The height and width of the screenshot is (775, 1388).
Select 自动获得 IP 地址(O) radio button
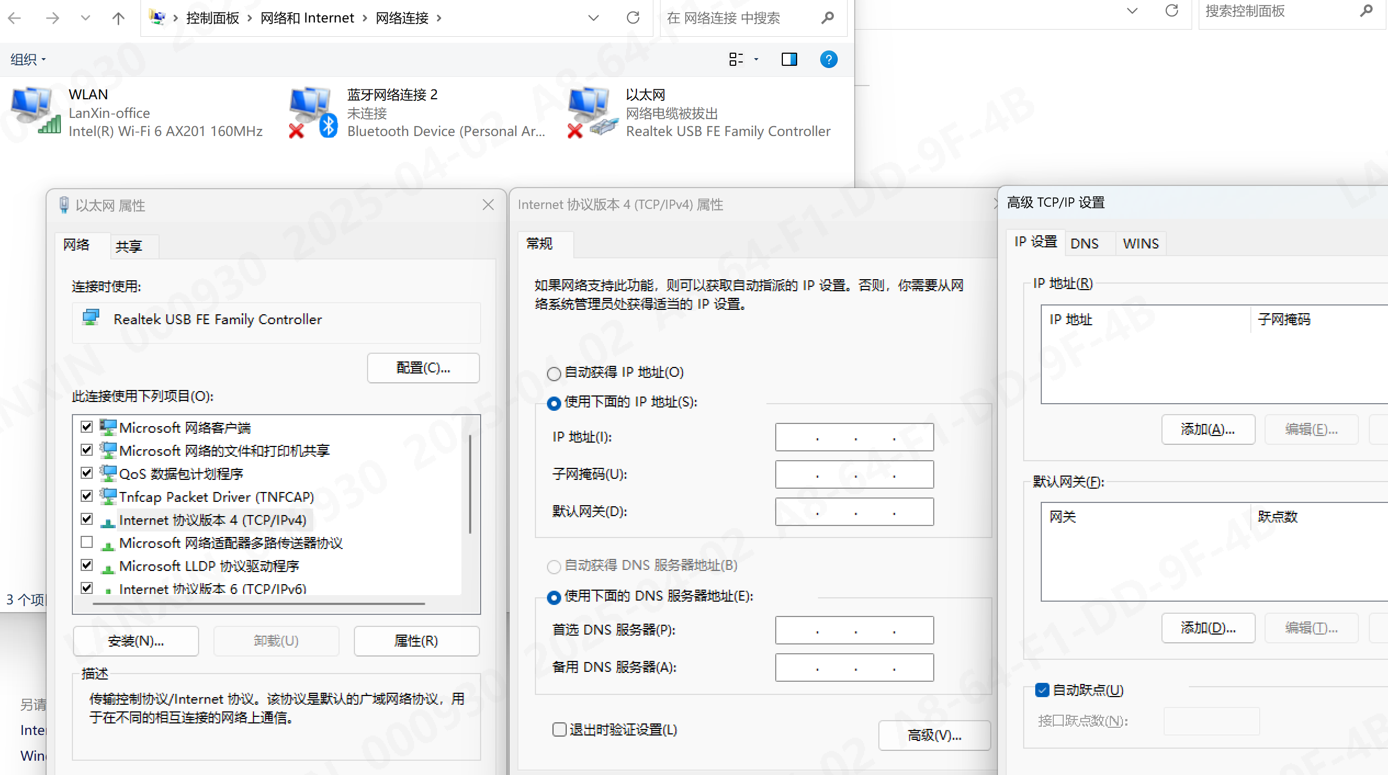(554, 374)
